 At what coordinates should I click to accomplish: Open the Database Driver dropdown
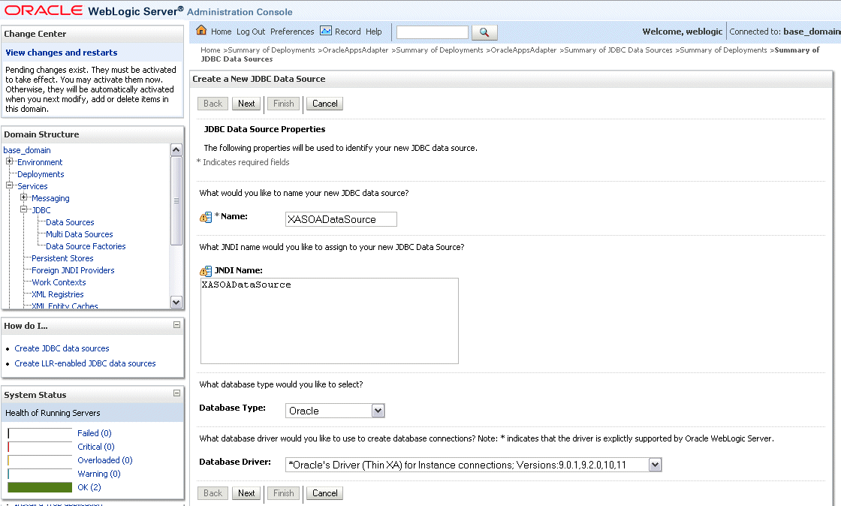coord(655,465)
